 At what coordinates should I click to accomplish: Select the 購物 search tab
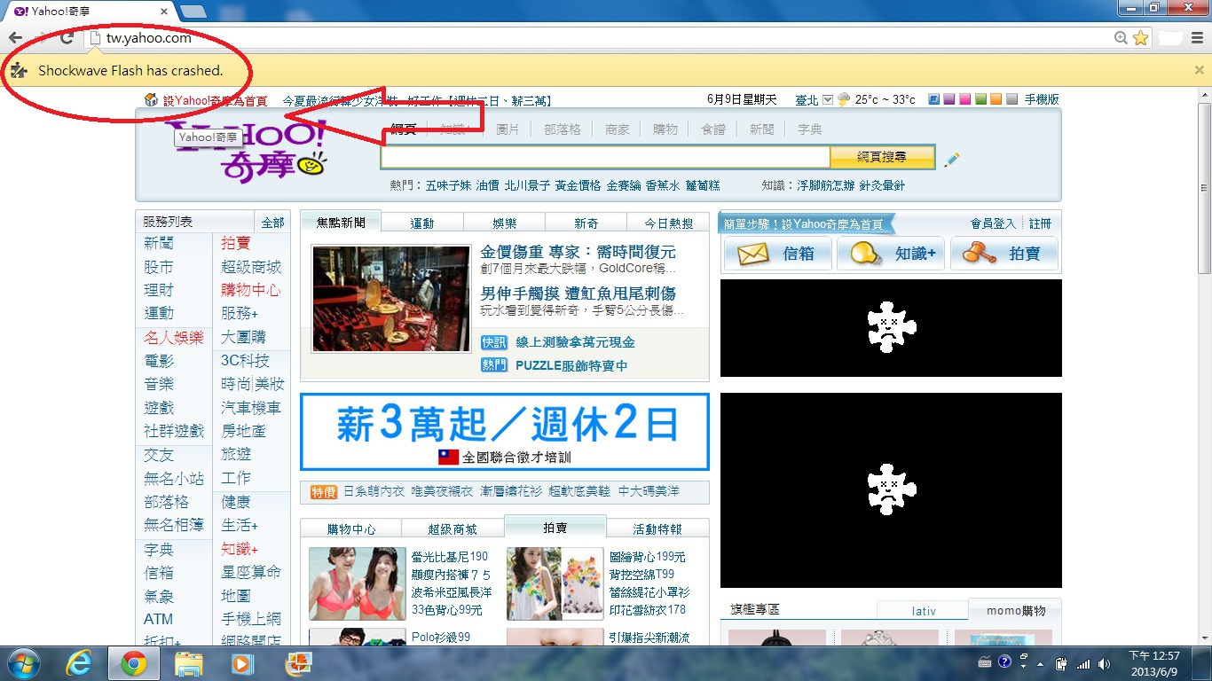pos(665,129)
